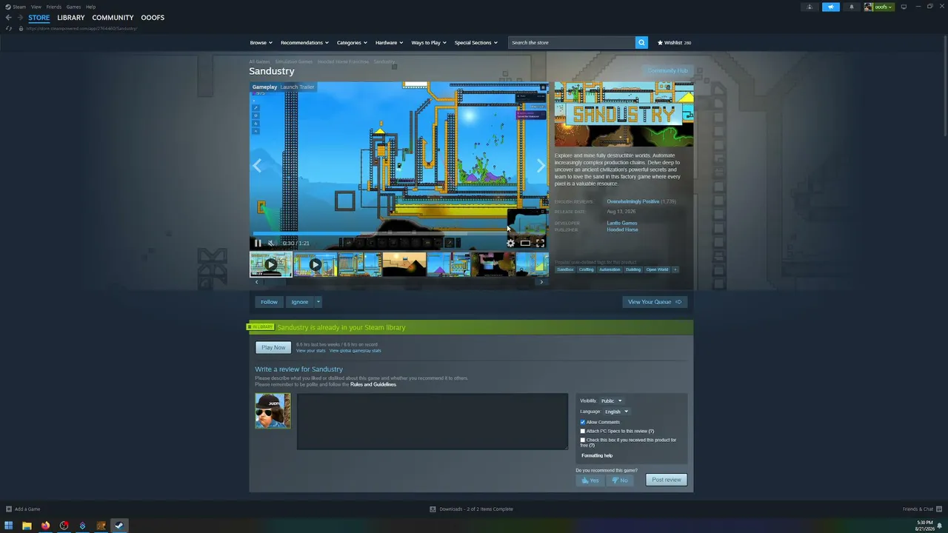
Task: Go back with the Steam back arrow
Action: pyautogui.click(x=8, y=18)
